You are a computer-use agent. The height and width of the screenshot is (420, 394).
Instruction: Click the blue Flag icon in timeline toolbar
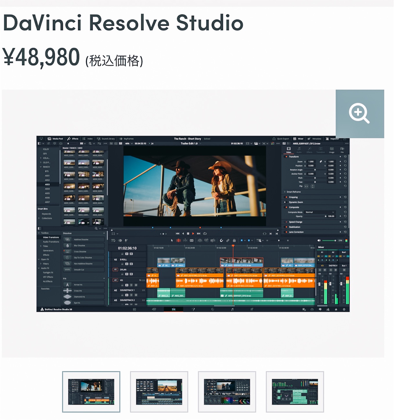coord(242,240)
